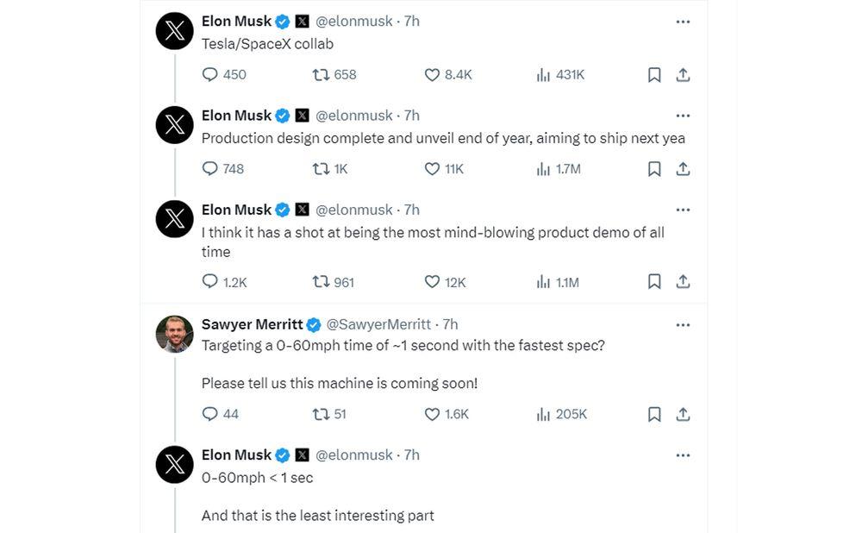Screen dimensions: 862x533
Task: Share the "Tesla/SpaceX collab" tweet
Action: [x=683, y=75]
